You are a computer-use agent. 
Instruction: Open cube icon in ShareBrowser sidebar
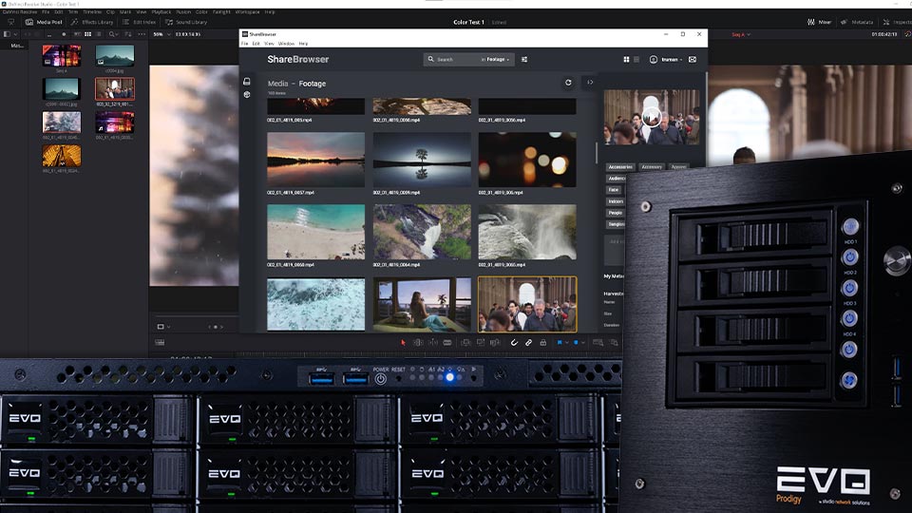pos(247,94)
